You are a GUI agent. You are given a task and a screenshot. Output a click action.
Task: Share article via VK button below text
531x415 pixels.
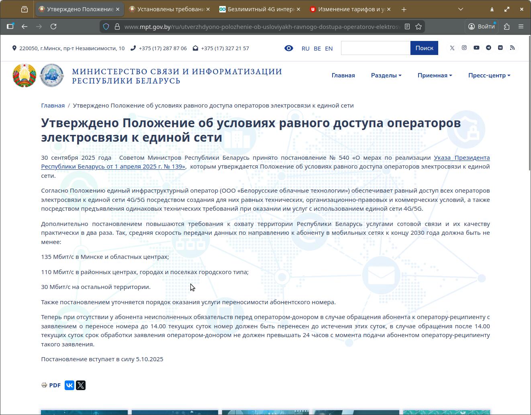point(69,385)
